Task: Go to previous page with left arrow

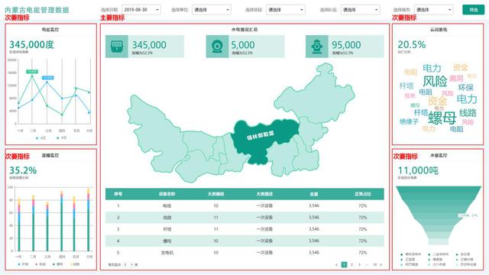Action: [x=336, y=265]
